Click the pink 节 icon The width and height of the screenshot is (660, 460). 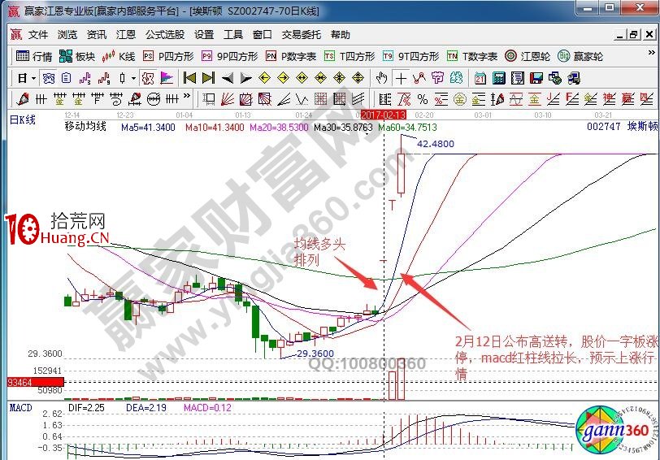[x=438, y=78]
